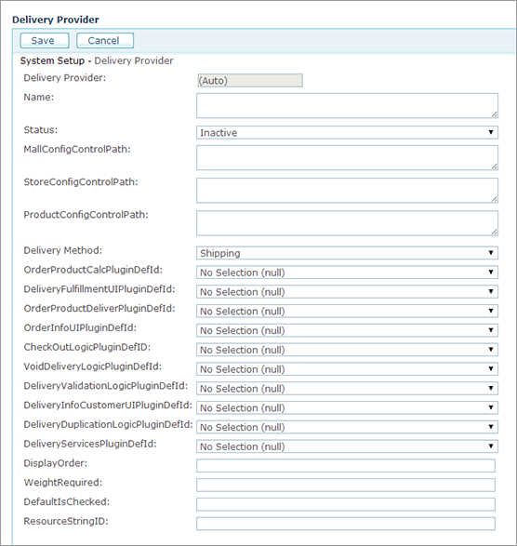Click the Save button
This screenshot has width=517, height=546.
[x=45, y=40]
